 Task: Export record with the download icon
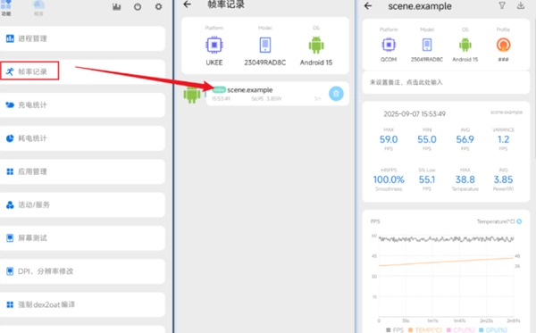pos(521,5)
